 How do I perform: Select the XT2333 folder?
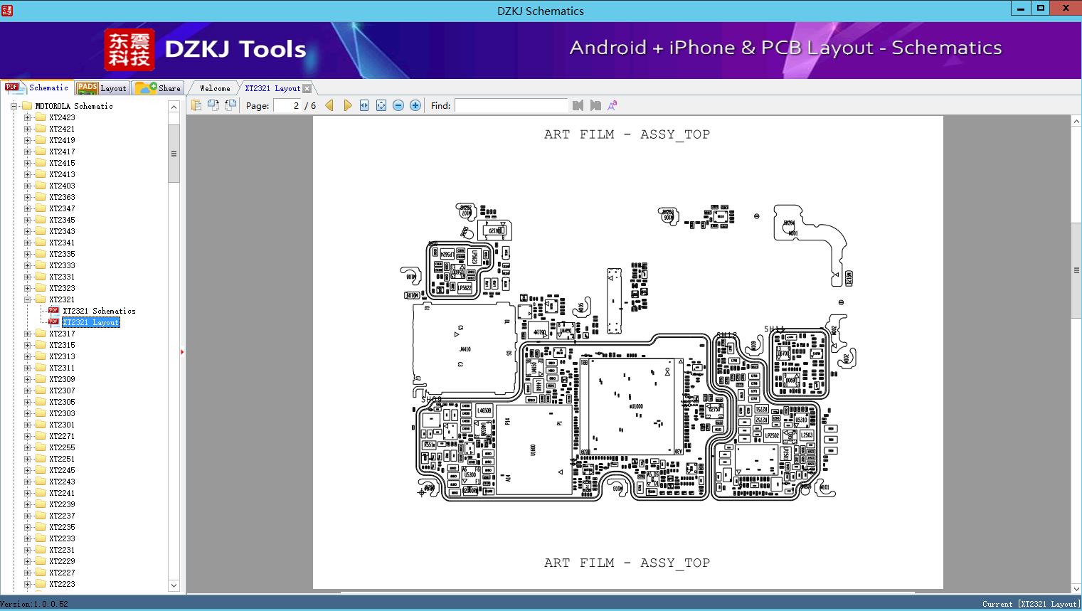[x=62, y=265]
